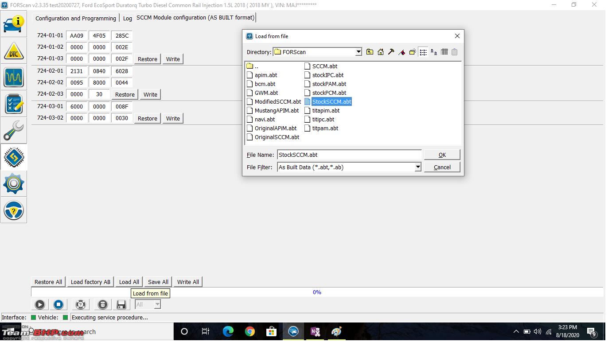Click Write button for block 724-02-03
This screenshot has height=342, width=608.
click(x=150, y=95)
